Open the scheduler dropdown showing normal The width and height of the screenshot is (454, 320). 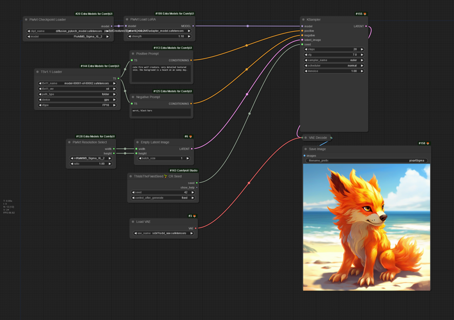pos(334,66)
